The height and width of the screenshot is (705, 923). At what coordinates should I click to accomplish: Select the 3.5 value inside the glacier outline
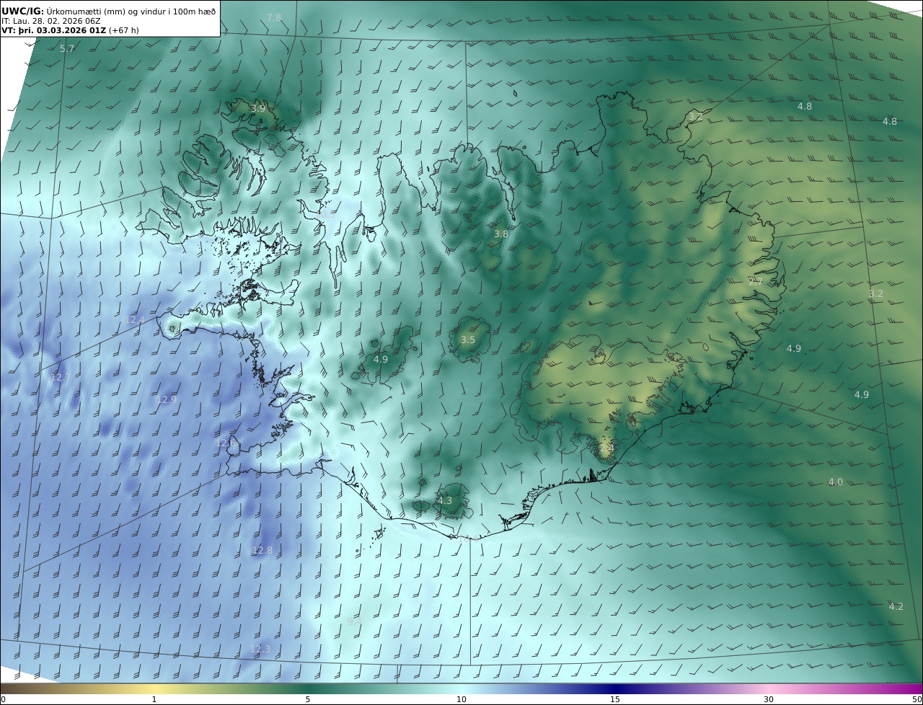(x=468, y=340)
